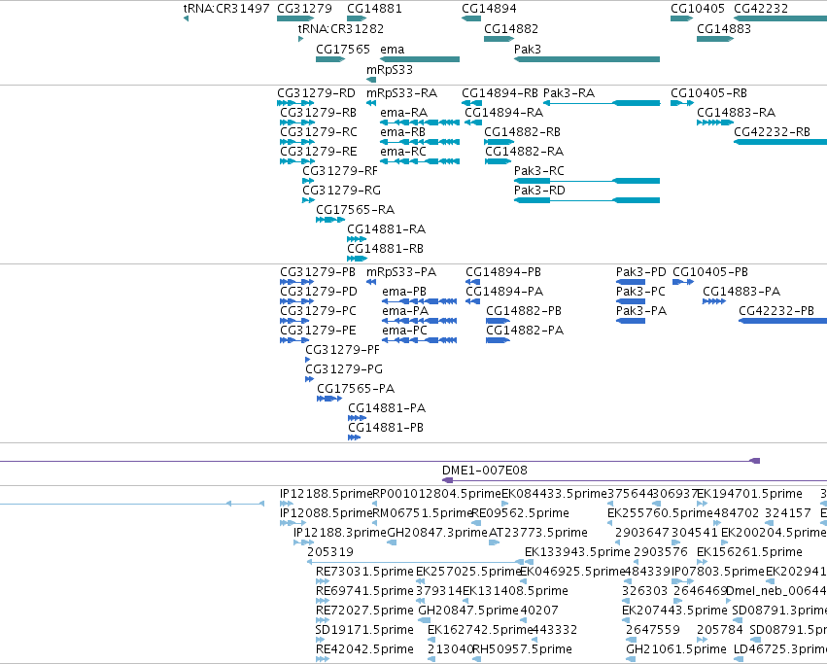Click the CG14894-RB transcript label
The width and height of the screenshot is (827, 664).
pyautogui.click(x=500, y=93)
